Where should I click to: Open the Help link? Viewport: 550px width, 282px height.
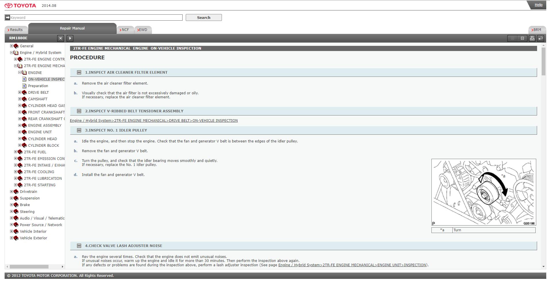click(539, 5)
